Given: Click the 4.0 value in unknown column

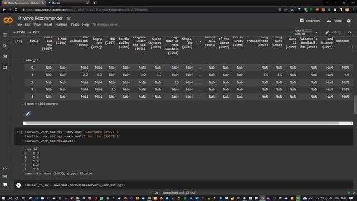Looking at the screenshot, I should point(346,75).
